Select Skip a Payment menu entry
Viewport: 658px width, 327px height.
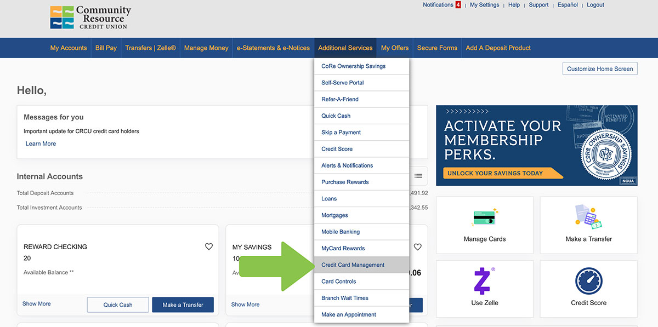tap(362, 133)
